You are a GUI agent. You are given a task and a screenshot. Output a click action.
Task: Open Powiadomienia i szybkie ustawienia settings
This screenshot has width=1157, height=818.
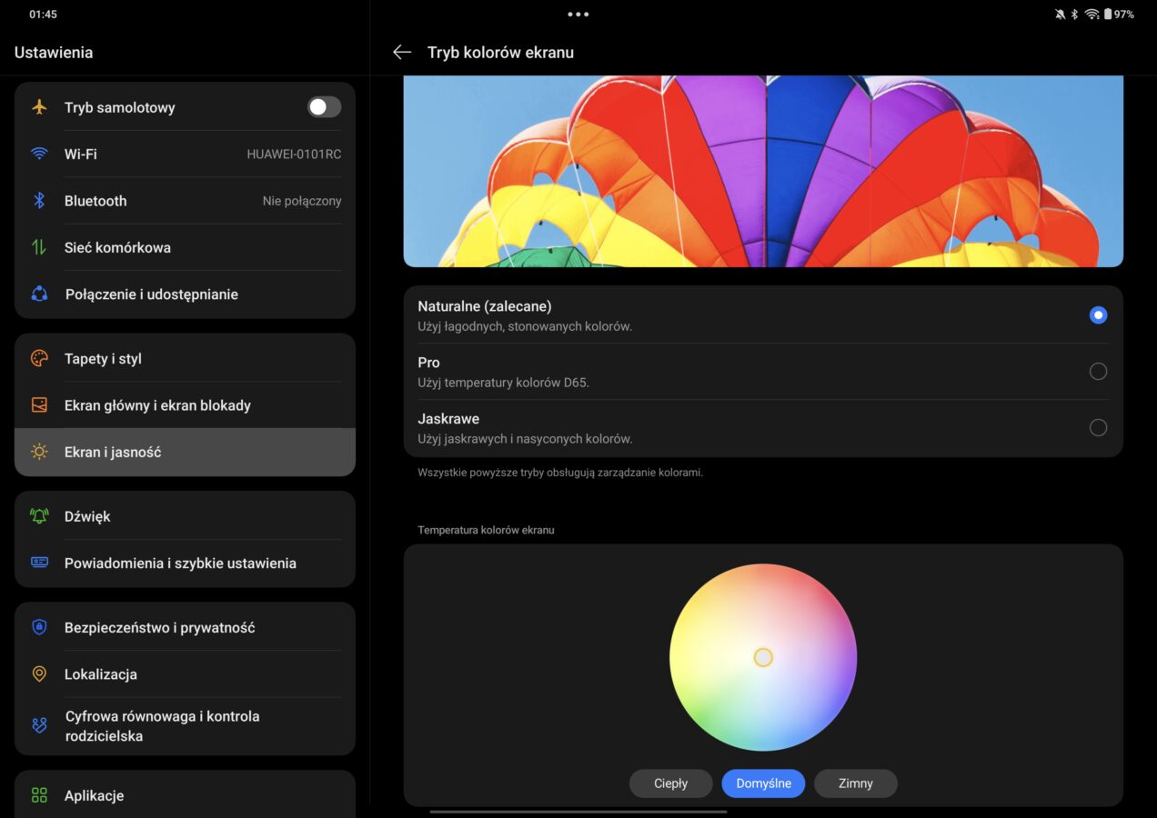(x=185, y=563)
